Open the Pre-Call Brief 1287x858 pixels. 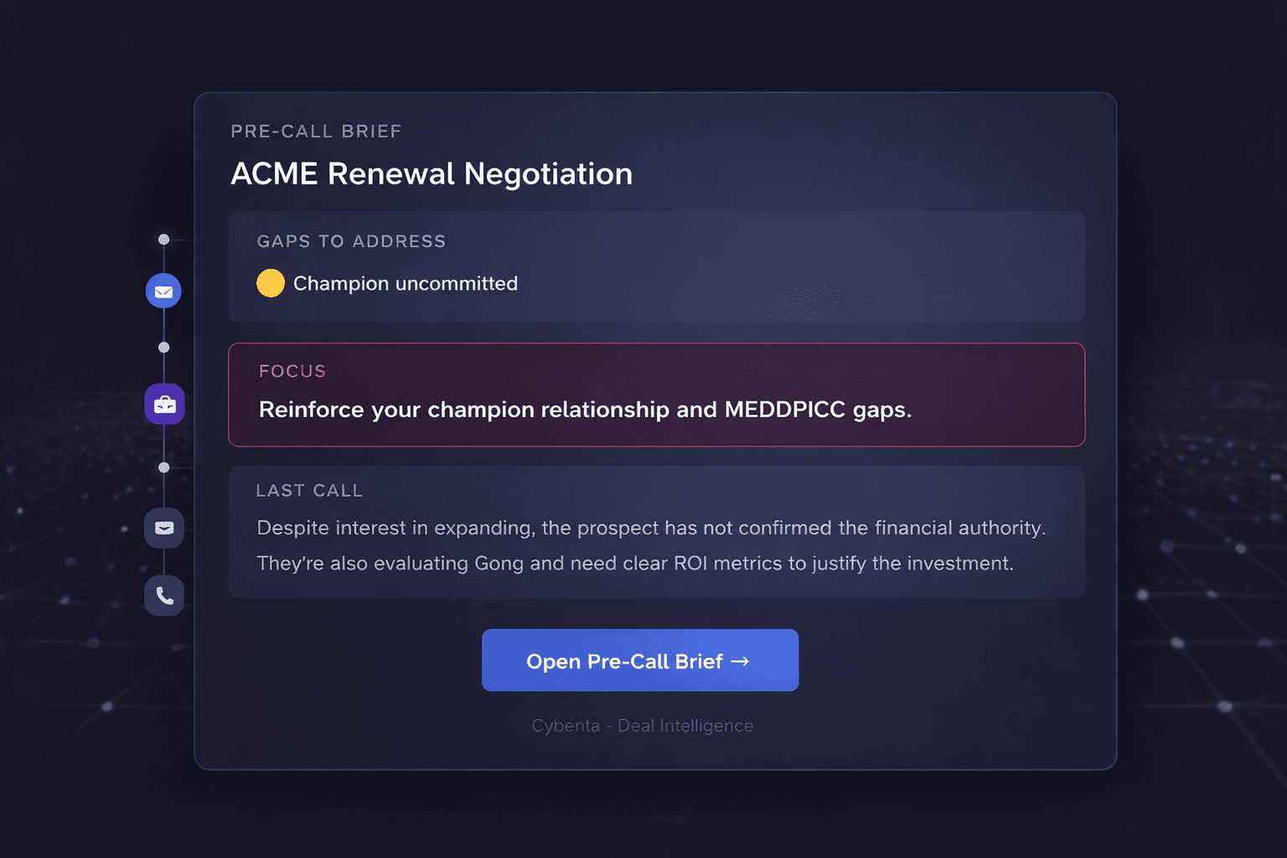(639, 661)
